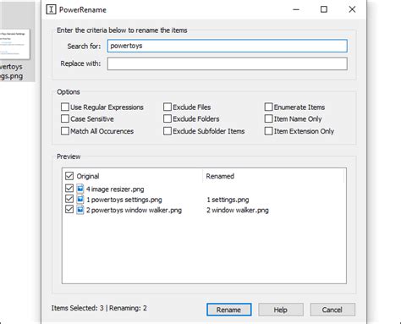401x324 pixels.
Task: Uncheck 4 image resizer.png row checkbox
Action: [69, 188]
